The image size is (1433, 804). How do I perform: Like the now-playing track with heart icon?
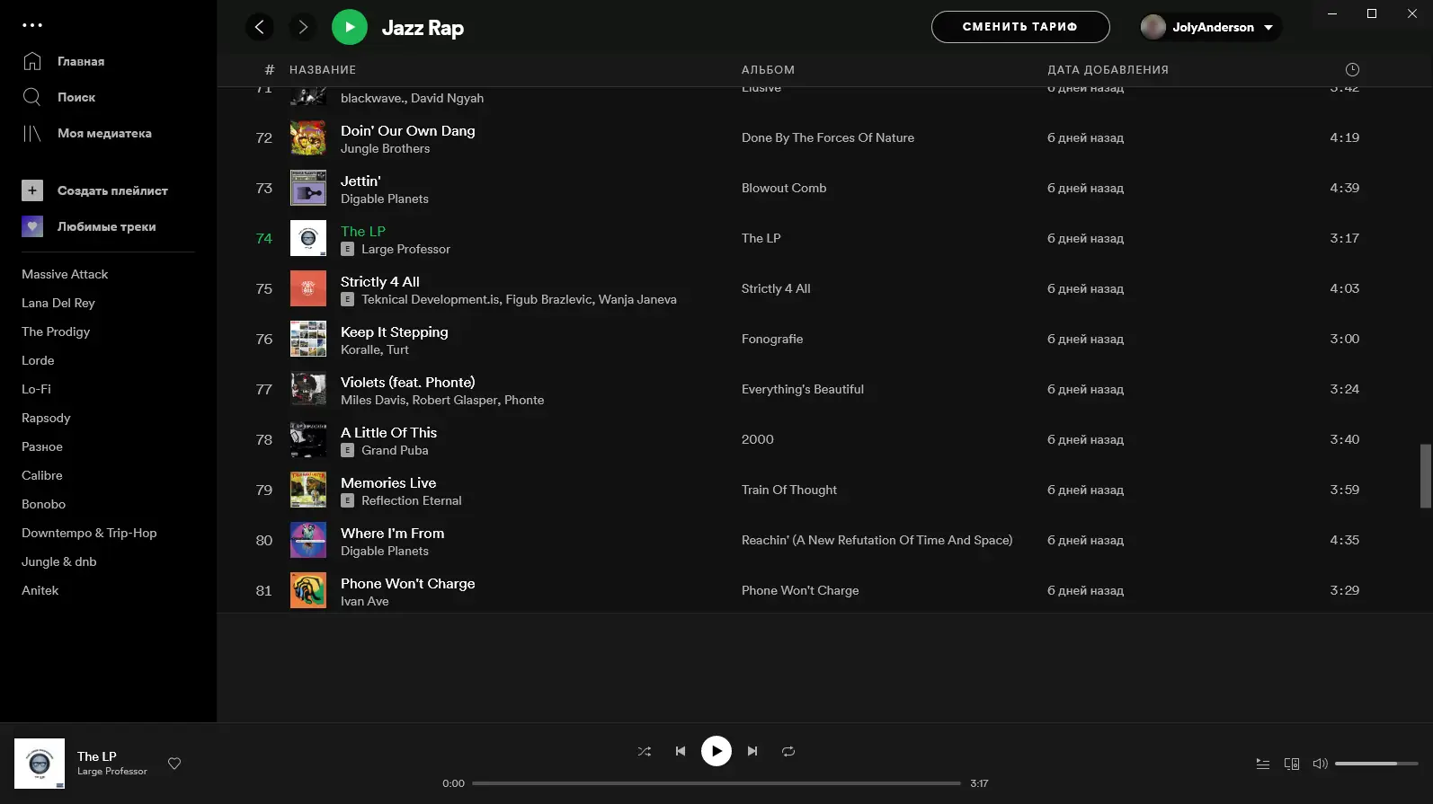tap(174, 764)
